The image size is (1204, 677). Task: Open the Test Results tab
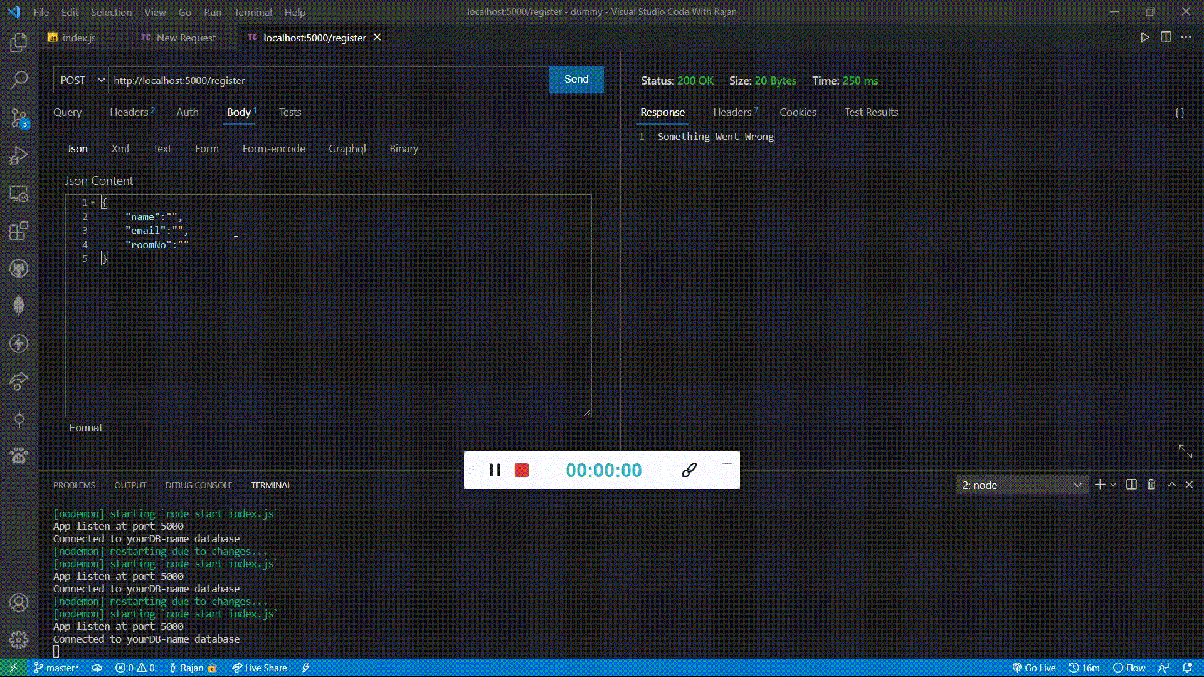point(871,112)
